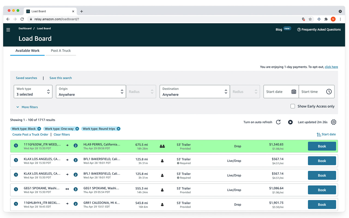Screen dimensions: 349x218
Task: Switch to Available Work tab
Action: click(x=27, y=51)
